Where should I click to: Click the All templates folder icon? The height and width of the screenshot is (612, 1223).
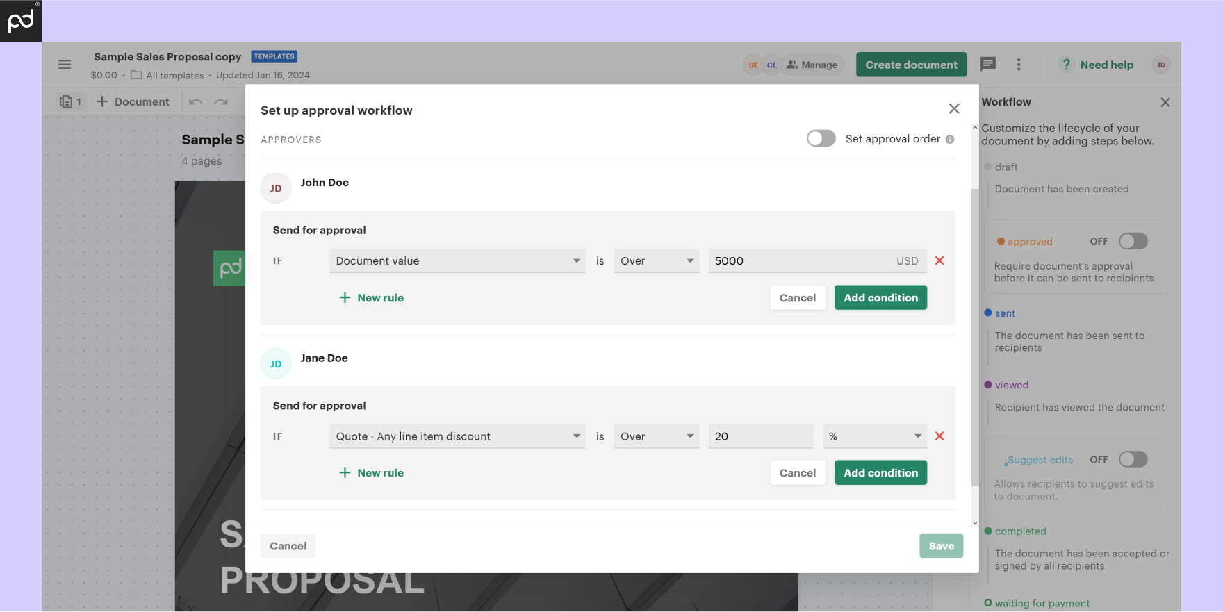coord(136,75)
